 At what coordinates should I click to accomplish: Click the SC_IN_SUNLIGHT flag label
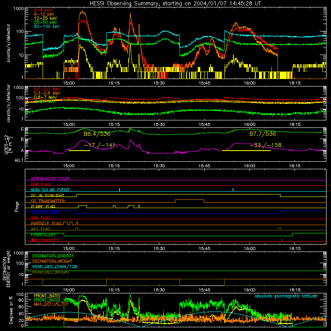point(47,195)
